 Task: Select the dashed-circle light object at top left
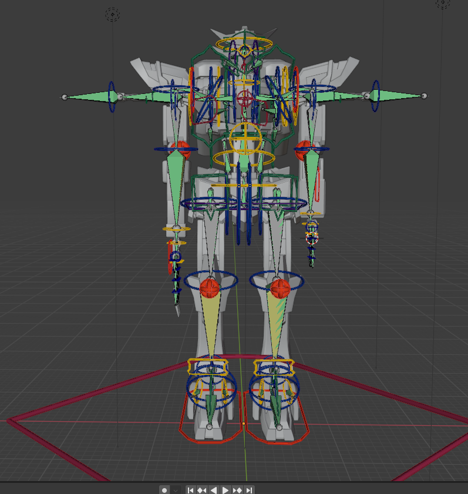click(x=112, y=15)
